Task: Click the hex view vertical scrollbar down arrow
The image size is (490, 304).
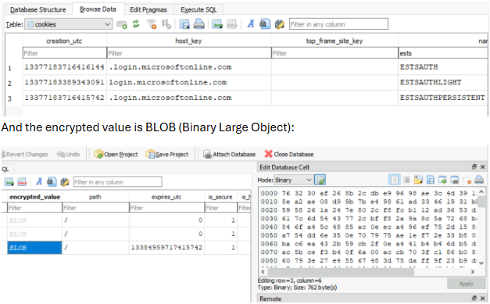Action: pos(481,263)
